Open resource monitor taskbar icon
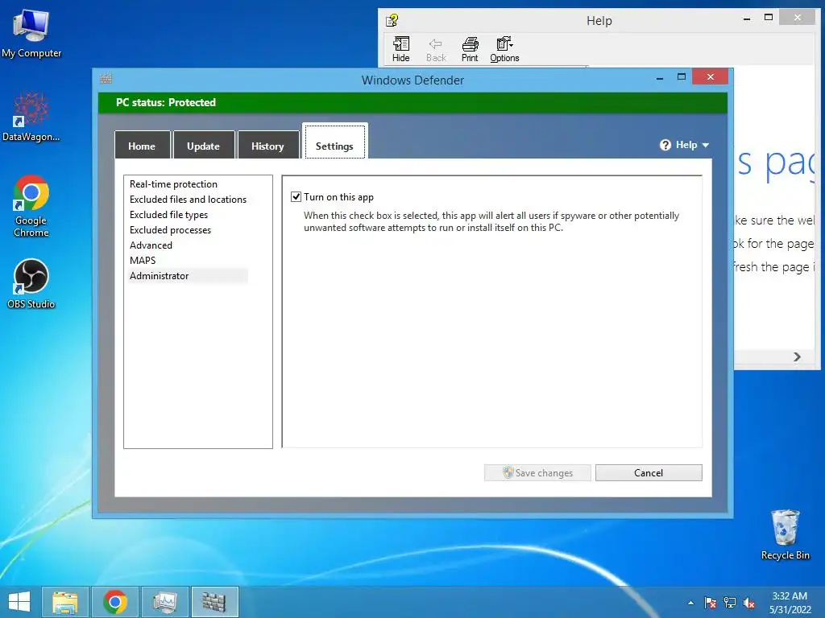 click(x=165, y=602)
